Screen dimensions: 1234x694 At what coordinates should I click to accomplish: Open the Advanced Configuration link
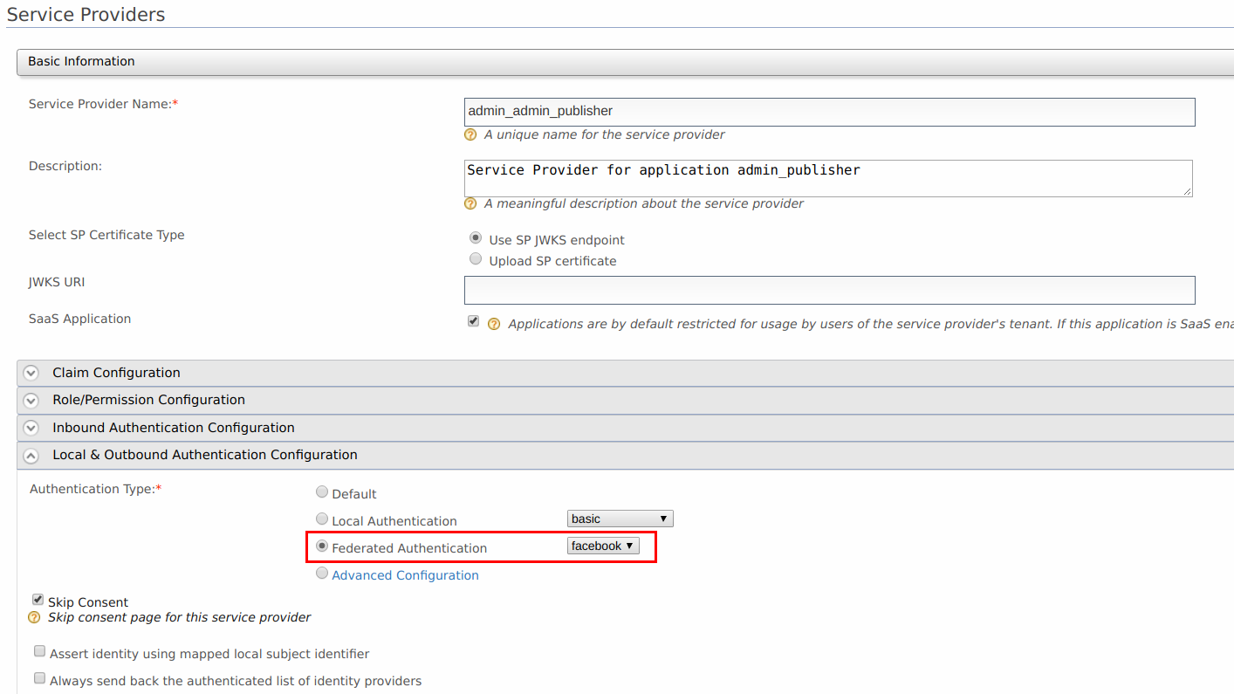[x=405, y=574]
